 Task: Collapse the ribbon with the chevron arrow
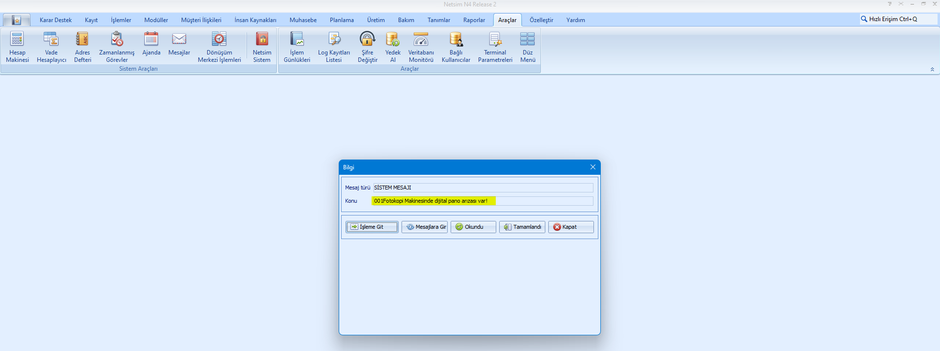[x=932, y=69]
